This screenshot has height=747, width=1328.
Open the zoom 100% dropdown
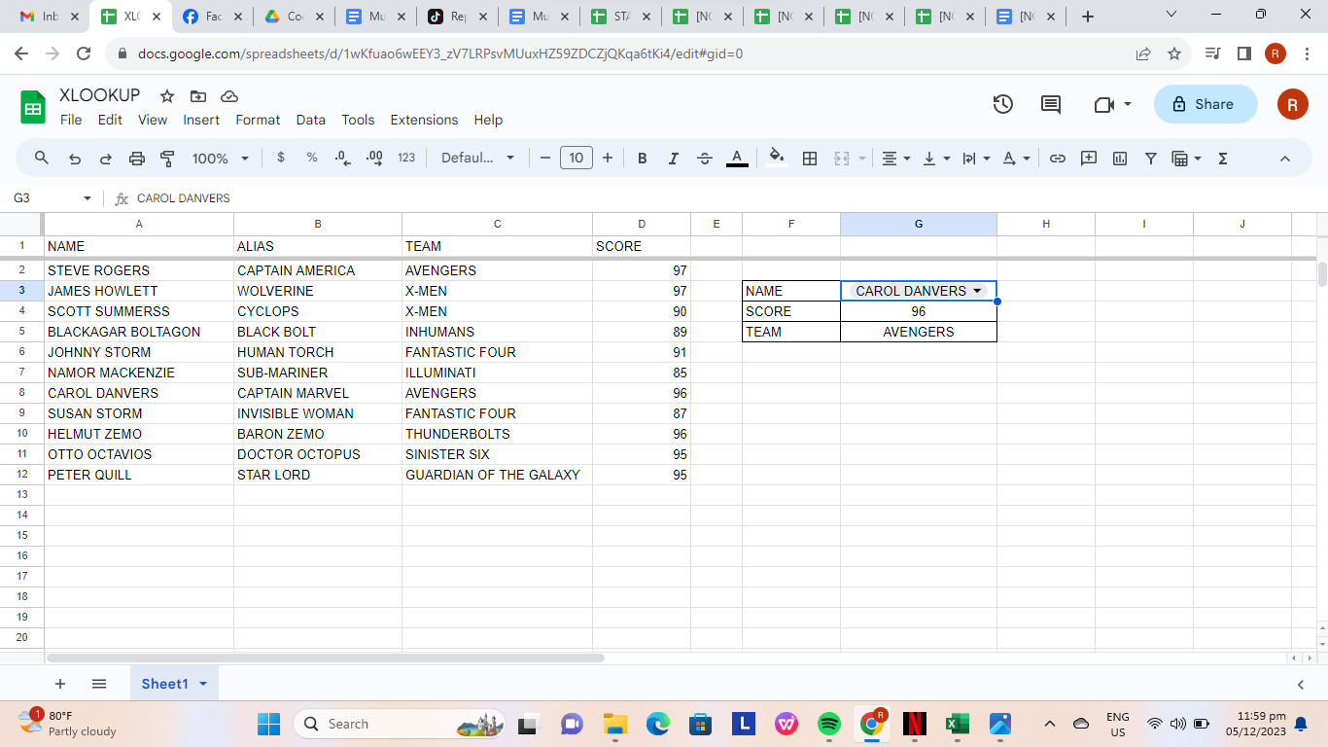(221, 158)
